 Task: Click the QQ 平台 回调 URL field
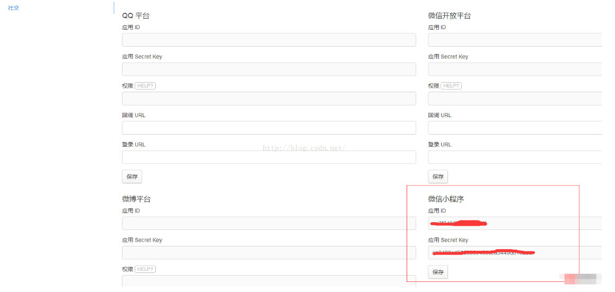[269, 128]
